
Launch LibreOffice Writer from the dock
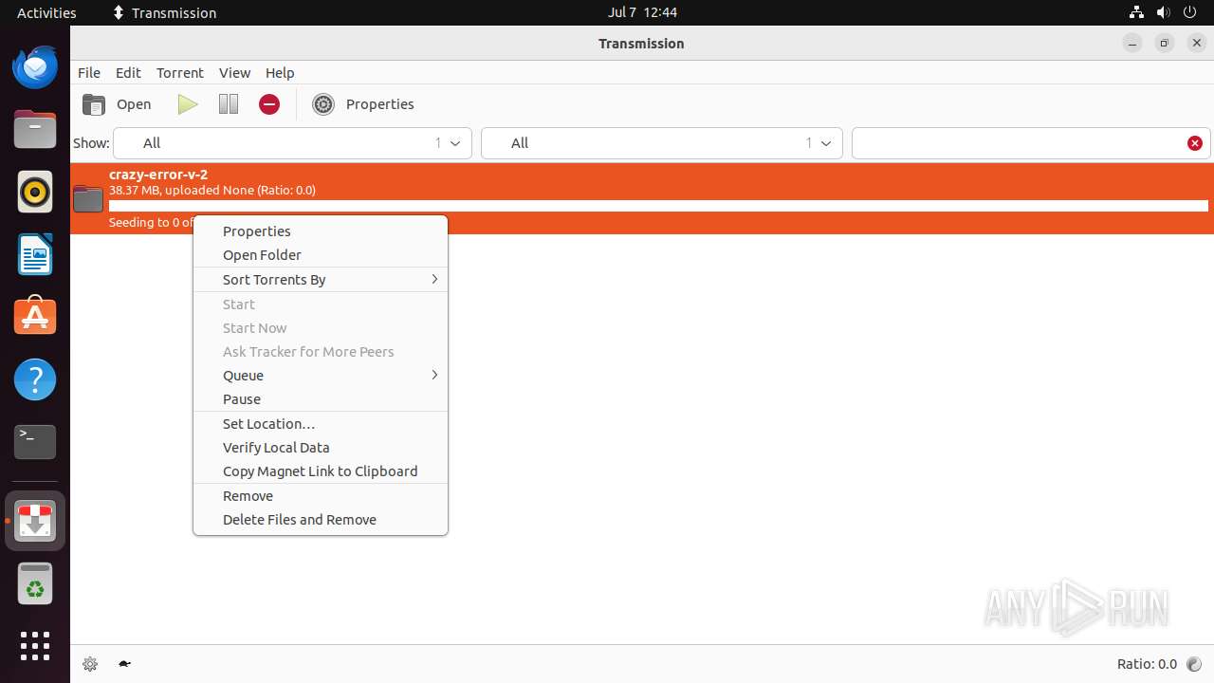(x=35, y=255)
